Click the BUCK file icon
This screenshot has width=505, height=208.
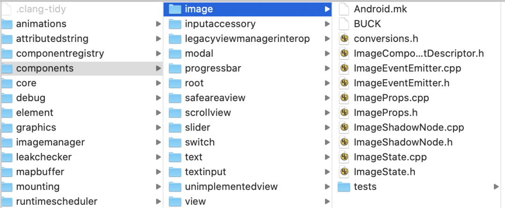pyautogui.click(x=344, y=24)
